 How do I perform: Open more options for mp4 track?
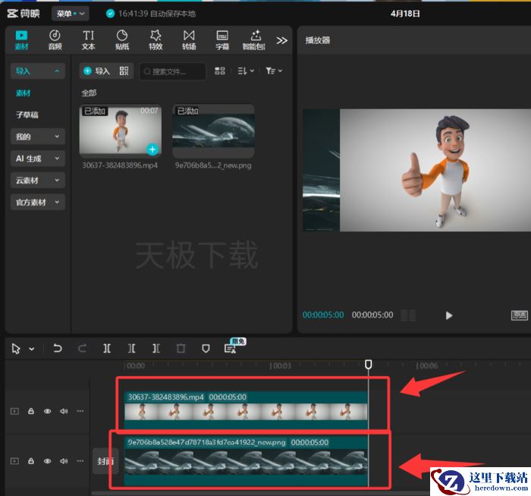(x=80, y=411)
